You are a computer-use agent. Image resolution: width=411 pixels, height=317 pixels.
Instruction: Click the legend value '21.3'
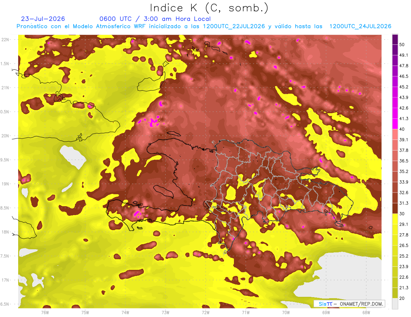click(x=404, y=288)
